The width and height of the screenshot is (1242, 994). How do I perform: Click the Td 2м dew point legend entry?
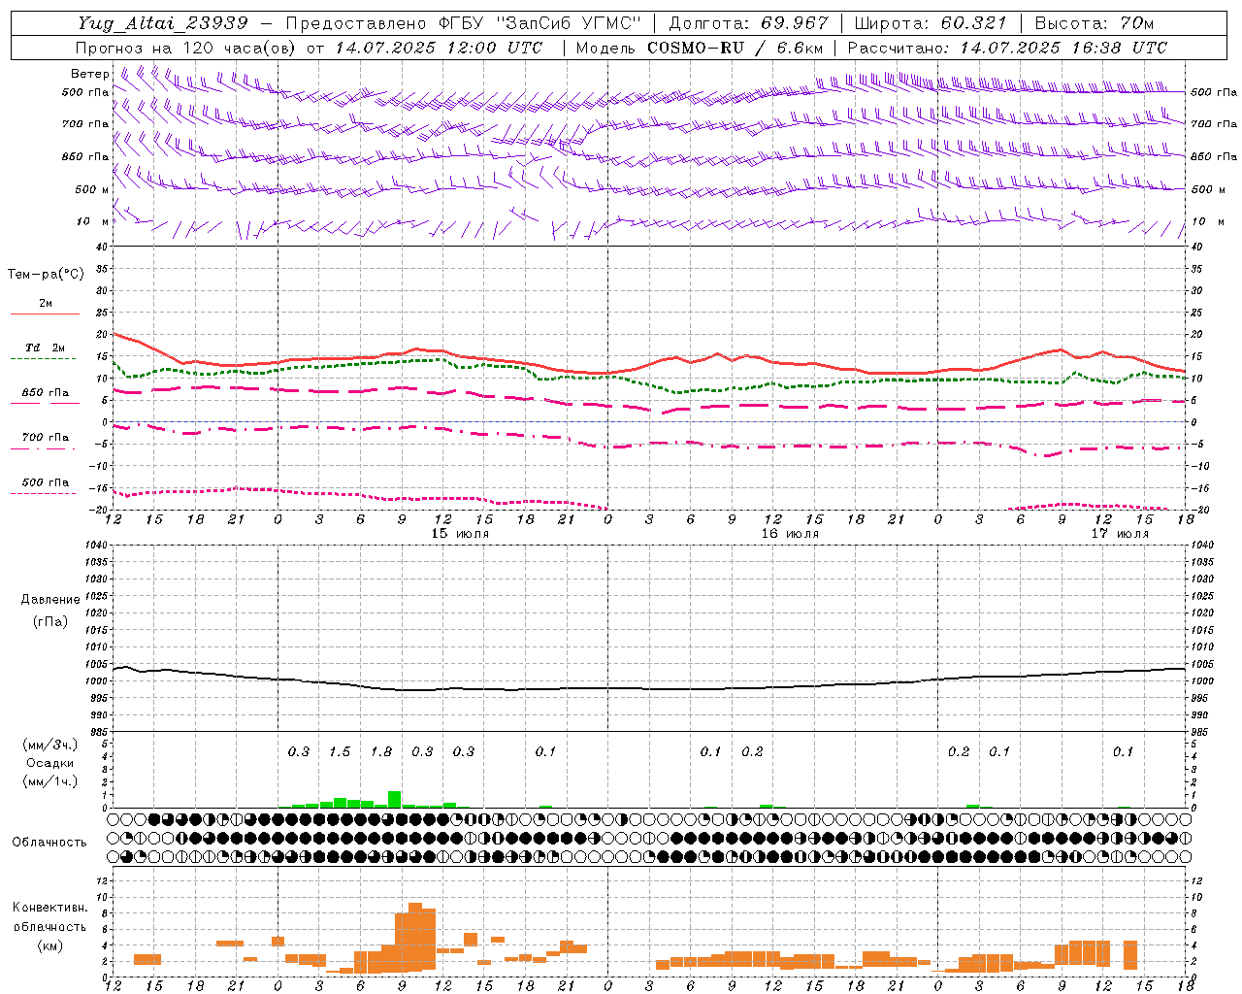point(45,348)
